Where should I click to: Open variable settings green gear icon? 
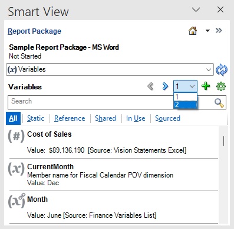coord(221,86)
